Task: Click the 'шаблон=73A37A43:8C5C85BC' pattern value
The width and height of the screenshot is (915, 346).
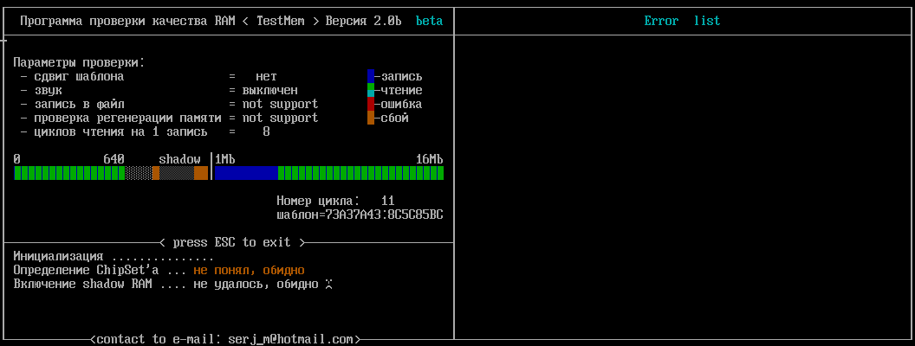Action: click(x=360, y=215)
